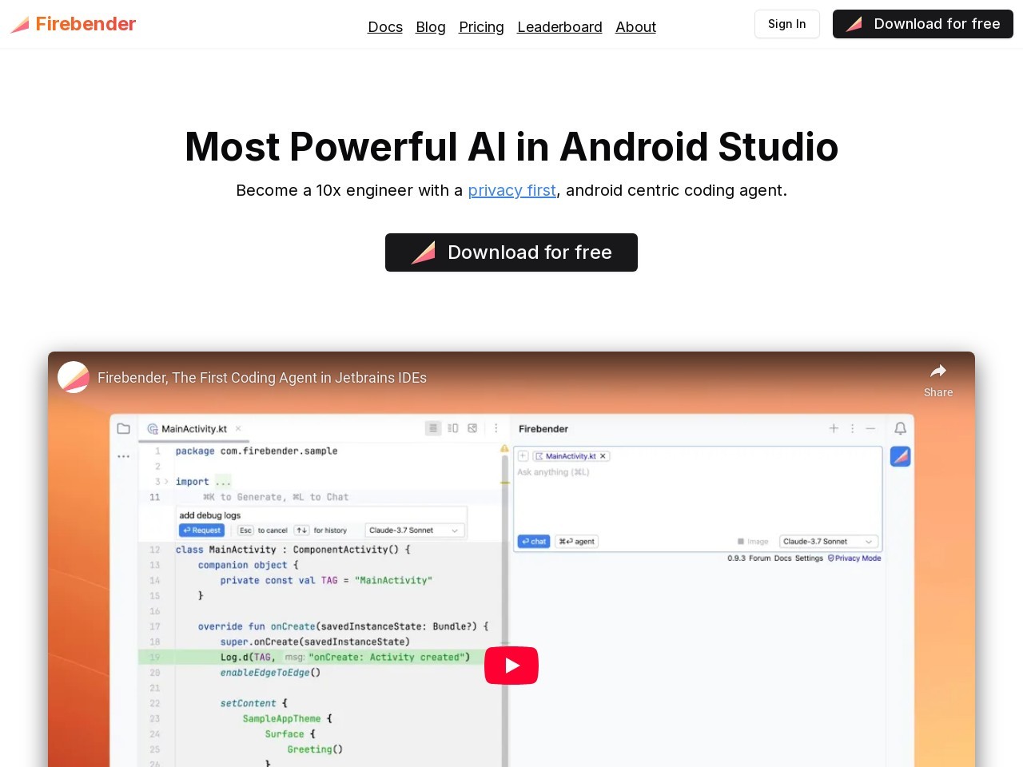Click the warning triangle icon in the editor

pyautogui.click(x=504, y=449)
